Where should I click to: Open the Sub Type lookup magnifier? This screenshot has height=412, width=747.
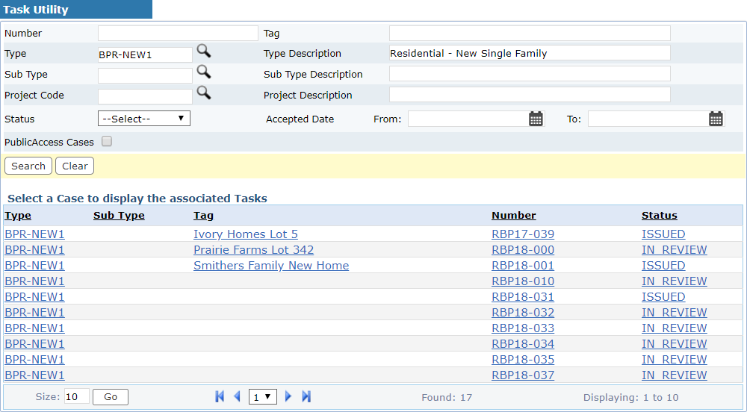pos(203,72)
